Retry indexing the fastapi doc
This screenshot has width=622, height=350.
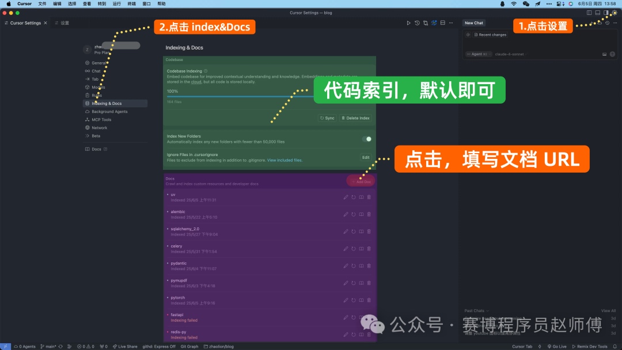[354, 318]
